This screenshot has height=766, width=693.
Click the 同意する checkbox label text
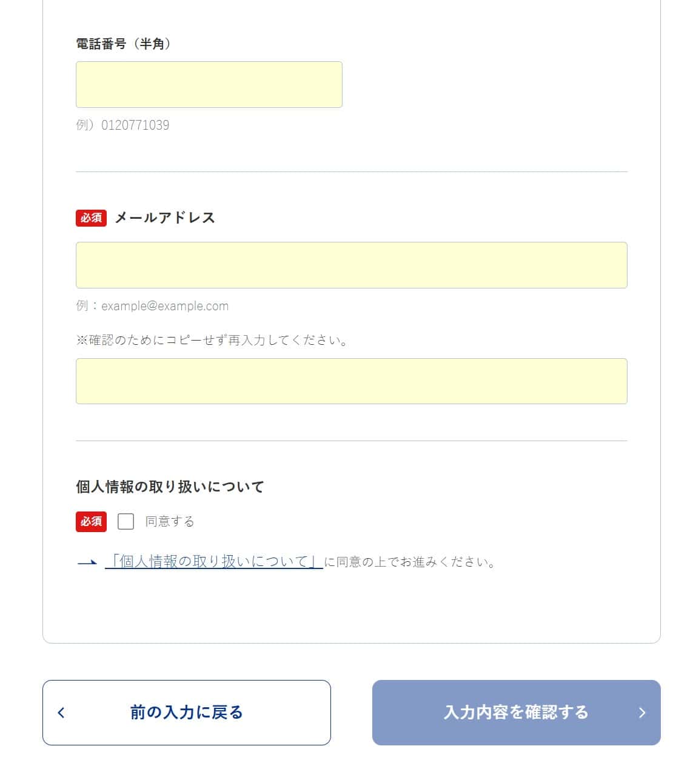click(170, 521)
